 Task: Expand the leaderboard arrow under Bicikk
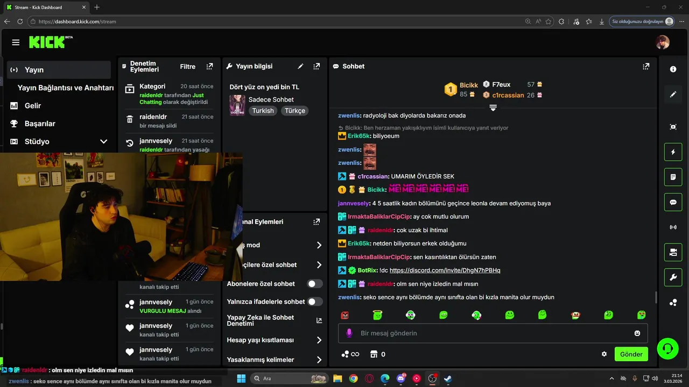[493, 107]
